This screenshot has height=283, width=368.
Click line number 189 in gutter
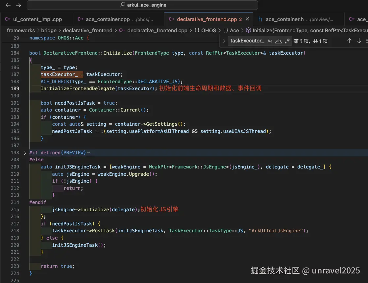(x=15, y=89)
